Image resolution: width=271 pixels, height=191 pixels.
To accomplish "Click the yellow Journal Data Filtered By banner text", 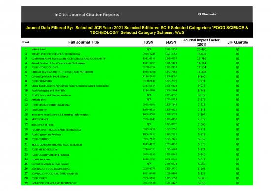I will point(136,30).
